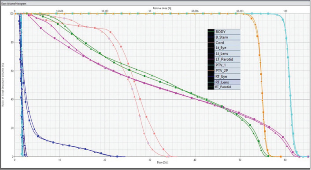Click the blue RT_Eye color swatch
311x170 pixels.
pos(211,76)
